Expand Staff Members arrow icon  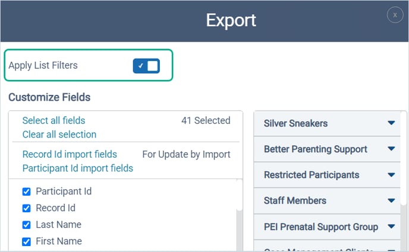(x=391, y=200)
